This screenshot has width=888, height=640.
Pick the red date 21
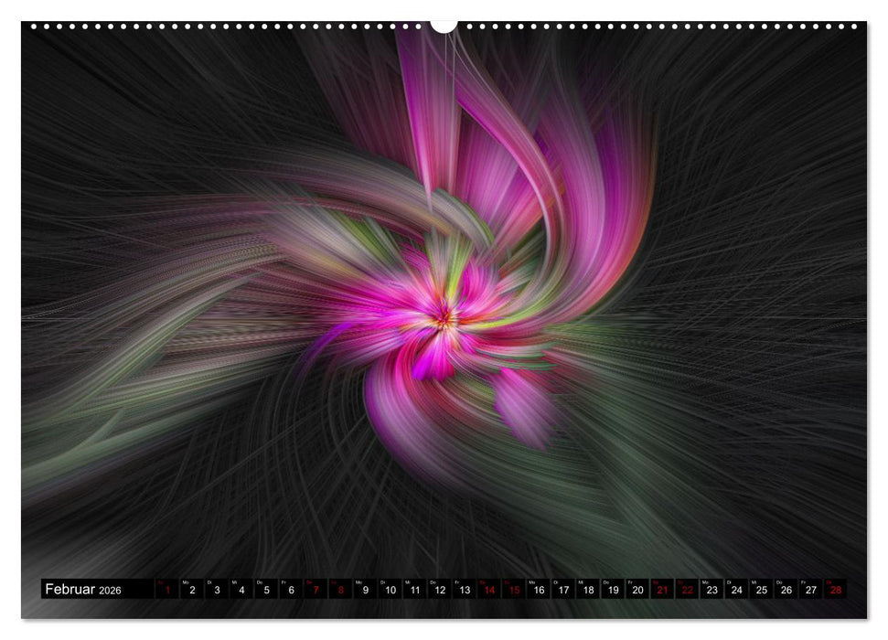[661, 590]
